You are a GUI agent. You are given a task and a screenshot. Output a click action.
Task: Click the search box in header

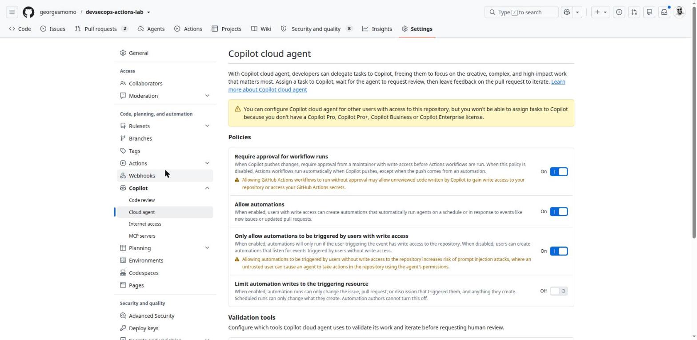[x=521, y=12]
